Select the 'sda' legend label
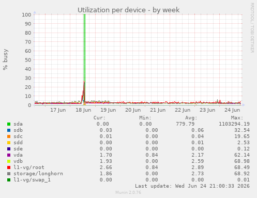Screen dimensions: 257x198 pos(18,124)
